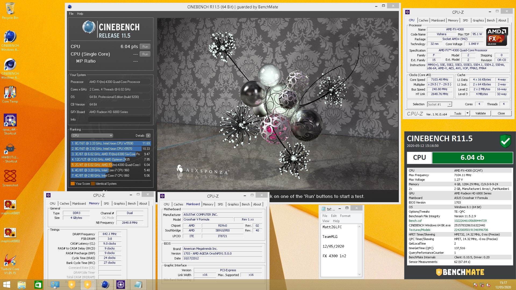Launch the Core Temp desktop shortcut
The image size is (516, 290).
click(x=10, y=95)
